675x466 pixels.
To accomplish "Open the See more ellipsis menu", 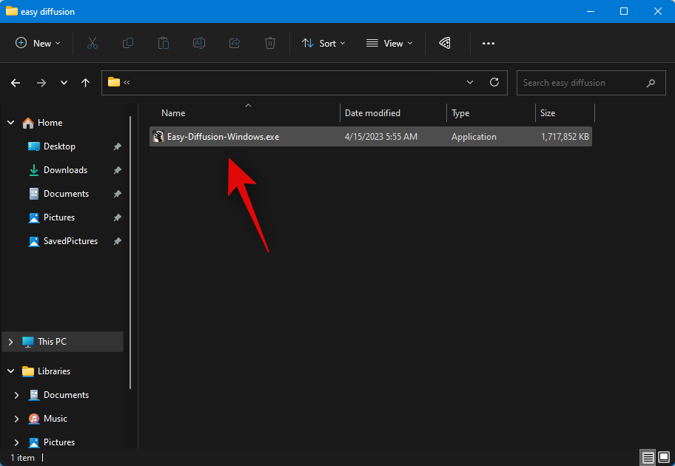I will pos(488,44).
